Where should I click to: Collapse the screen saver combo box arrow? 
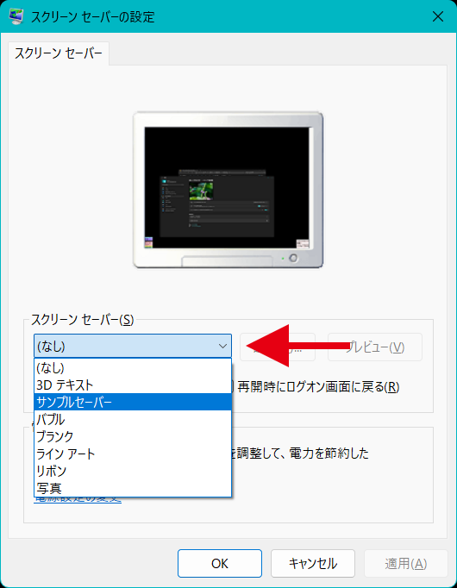222,346
